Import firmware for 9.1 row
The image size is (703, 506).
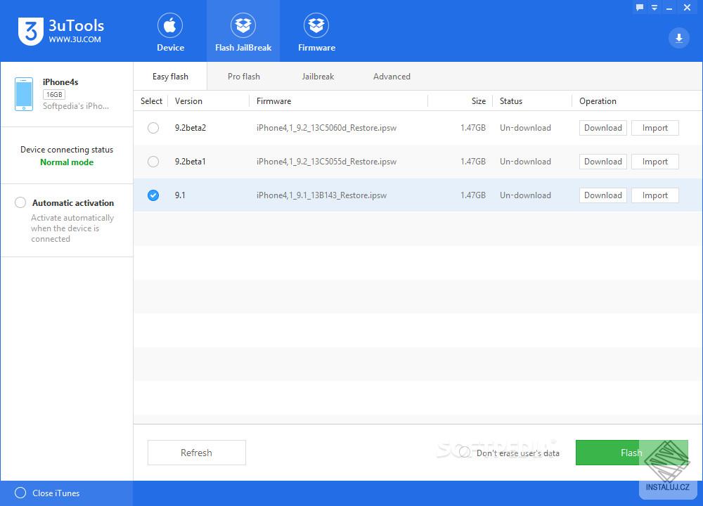pyautogui.click(x=654, y=195)
